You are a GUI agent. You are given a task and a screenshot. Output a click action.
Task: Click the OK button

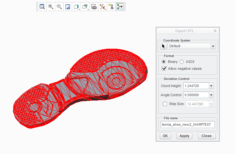pos(165,136)
